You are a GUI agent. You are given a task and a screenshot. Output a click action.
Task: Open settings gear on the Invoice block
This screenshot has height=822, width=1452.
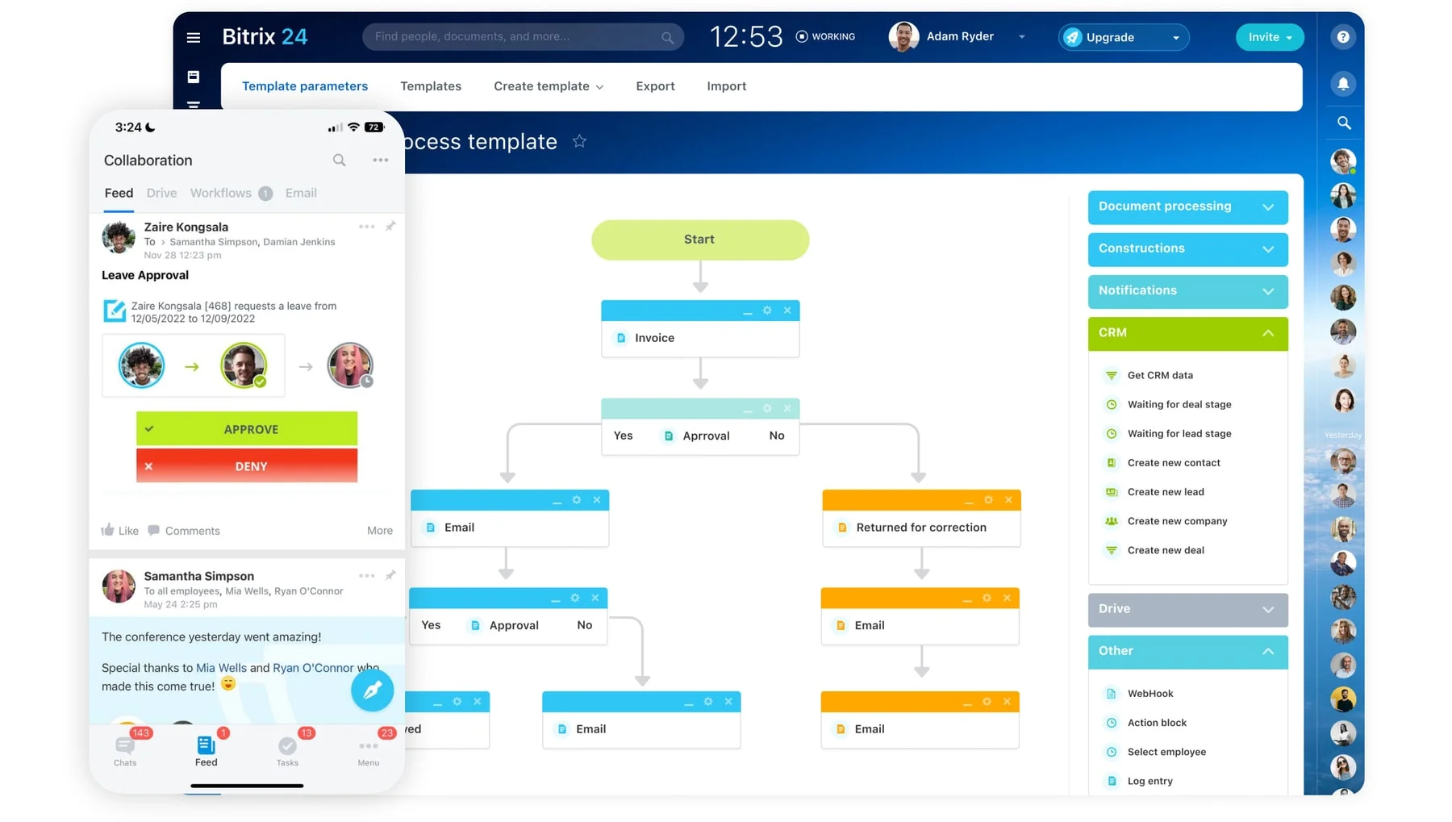coord(767,311)
